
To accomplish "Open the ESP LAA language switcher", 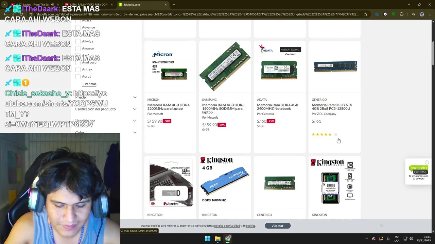I will (397, 239).
